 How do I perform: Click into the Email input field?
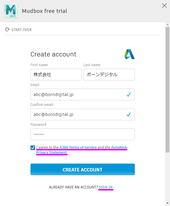(x=83, y=95)
